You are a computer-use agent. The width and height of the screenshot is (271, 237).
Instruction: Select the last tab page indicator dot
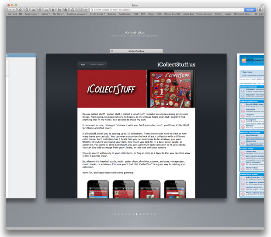point(155,214)
